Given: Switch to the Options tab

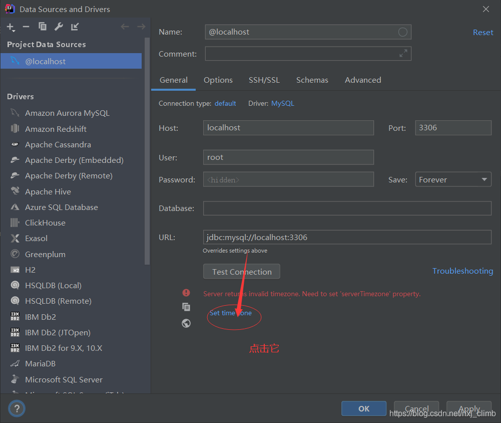Looking at the screenshot, I should click(218, 80).
